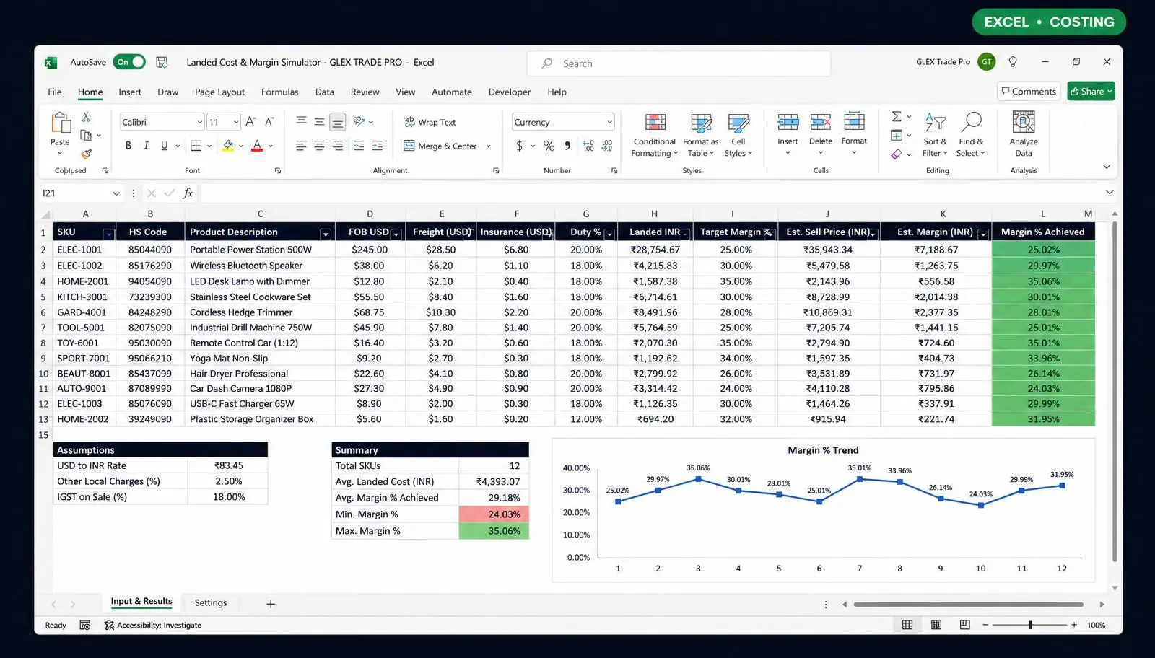Toggle AutoSave switch off
Image resolution: width=1155 pixels, height=658 pixels.
(x=130, y=62)
